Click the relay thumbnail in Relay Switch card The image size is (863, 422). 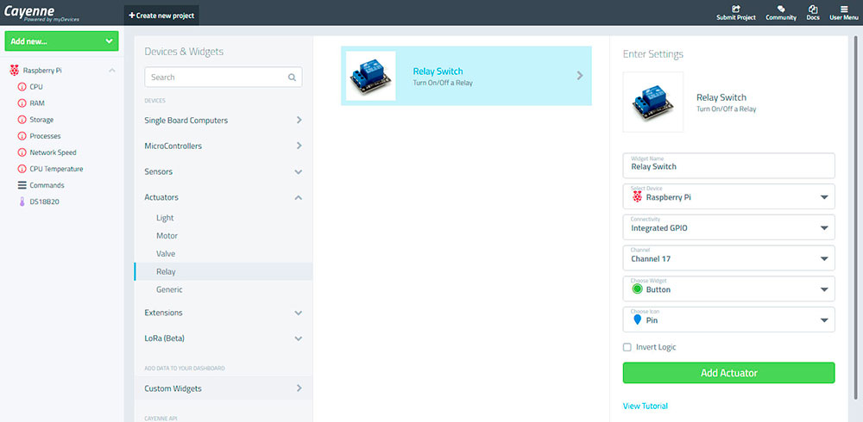point(370,76)
